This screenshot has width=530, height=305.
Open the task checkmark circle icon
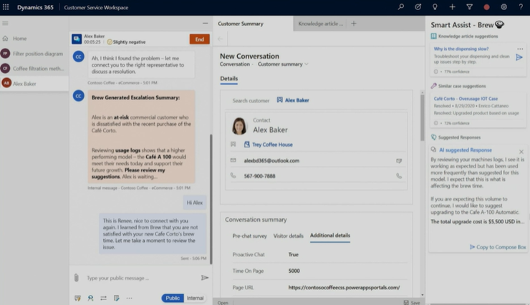(418, 6)
